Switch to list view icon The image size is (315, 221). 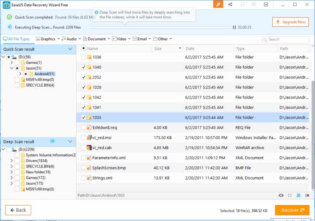click(298, 195)
